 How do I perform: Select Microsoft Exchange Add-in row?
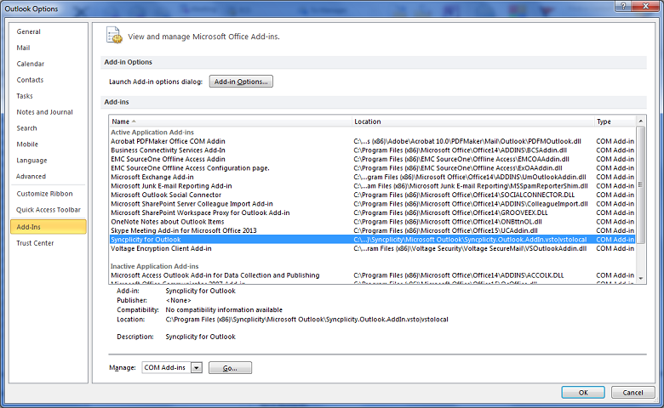373,177
